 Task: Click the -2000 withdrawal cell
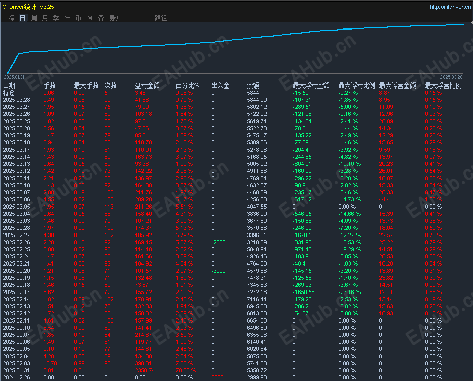click(x=218, y=242)
